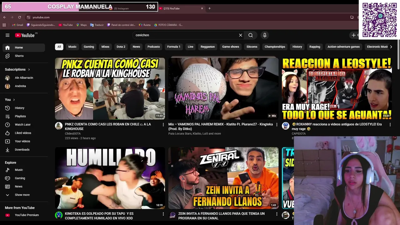The width and height of the screenshot is (400, 225).
Task: Expand Show more under Explore
Action: [x=24, y=195]
